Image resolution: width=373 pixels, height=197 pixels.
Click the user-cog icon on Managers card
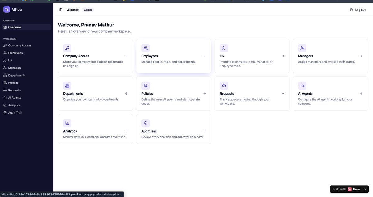pos(302,48)
